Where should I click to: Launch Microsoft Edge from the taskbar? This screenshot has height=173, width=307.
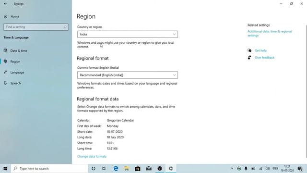coord(116,169)
